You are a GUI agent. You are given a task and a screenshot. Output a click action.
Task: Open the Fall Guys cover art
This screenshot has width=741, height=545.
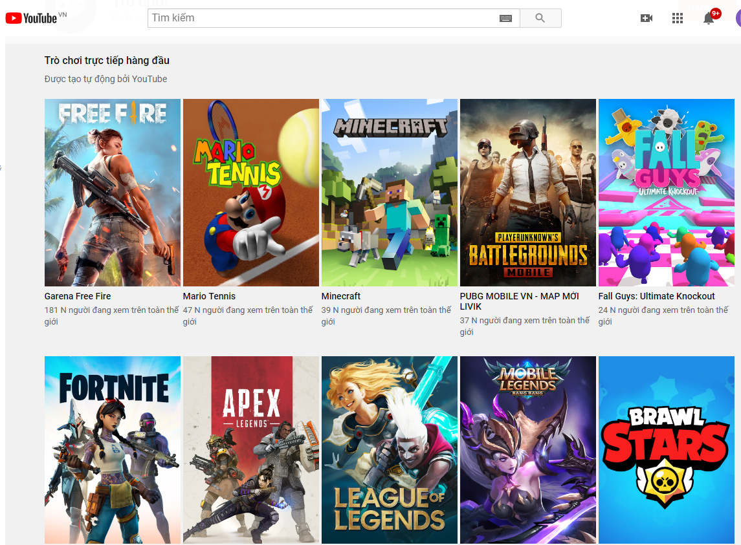click(667, 192)
